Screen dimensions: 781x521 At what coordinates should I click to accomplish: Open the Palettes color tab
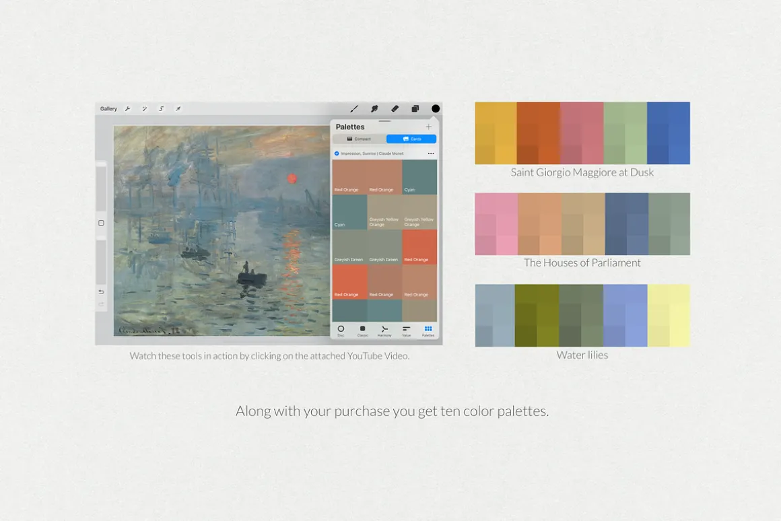tap(428, 331)
